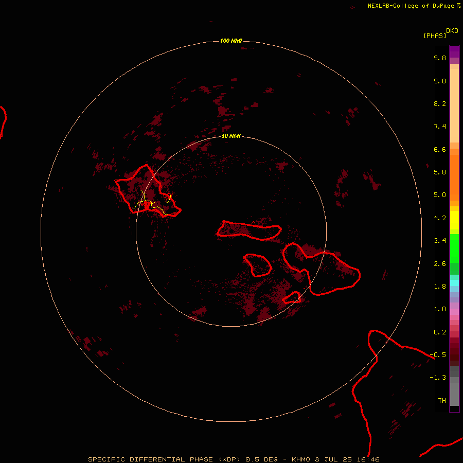
Task: Click the 0.2 scale value
Action: point(440,332)
